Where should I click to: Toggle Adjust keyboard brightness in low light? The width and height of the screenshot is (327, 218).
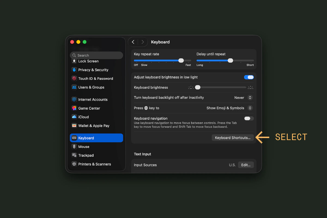tap(249, 77)
